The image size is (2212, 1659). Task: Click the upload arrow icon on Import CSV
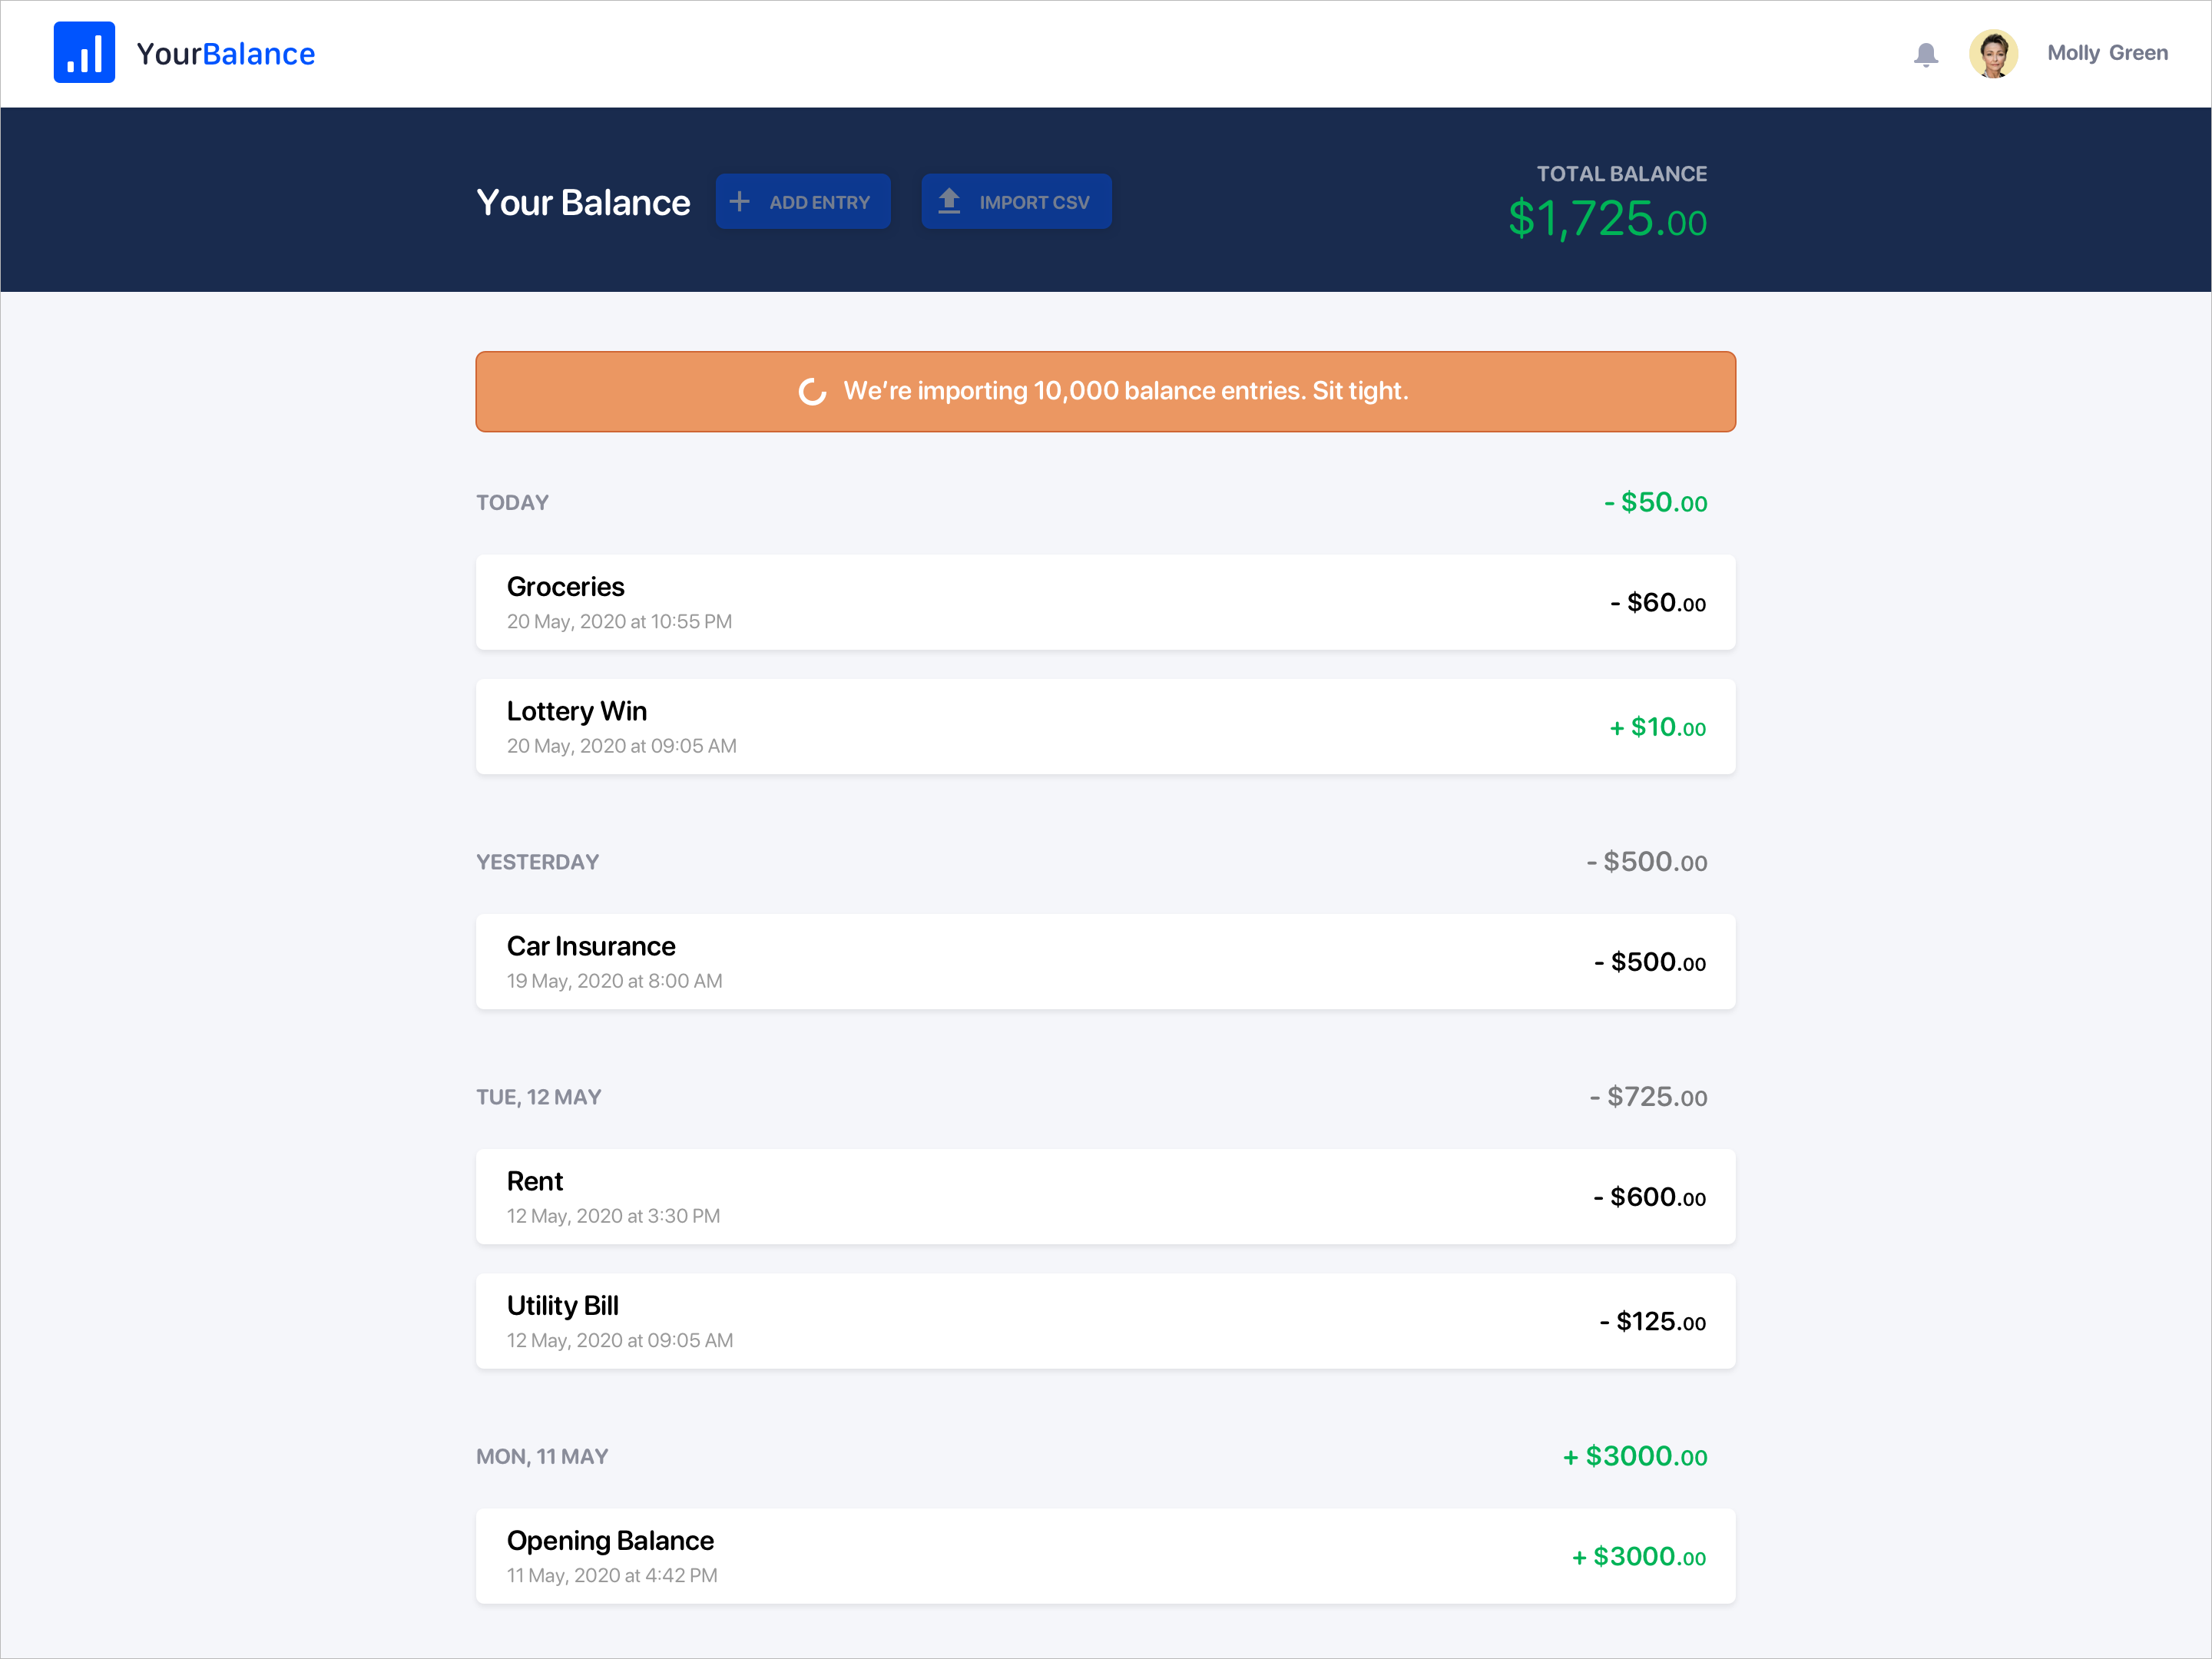coord(949,201)
